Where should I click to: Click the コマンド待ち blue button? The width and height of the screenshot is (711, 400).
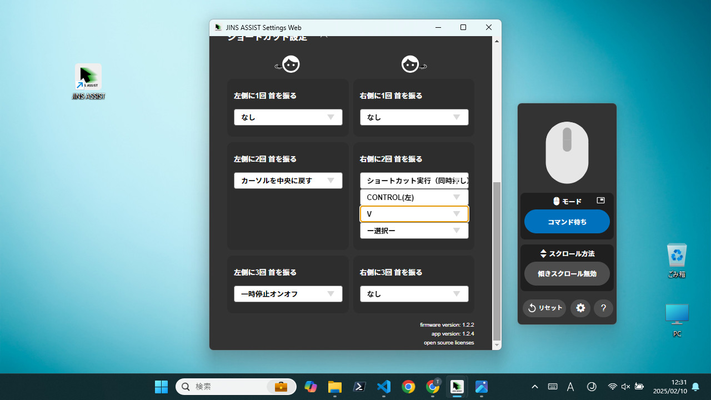pos(567,221)
